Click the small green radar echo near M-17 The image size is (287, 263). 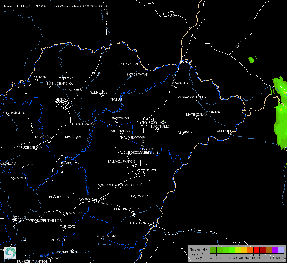pos(251,60)
